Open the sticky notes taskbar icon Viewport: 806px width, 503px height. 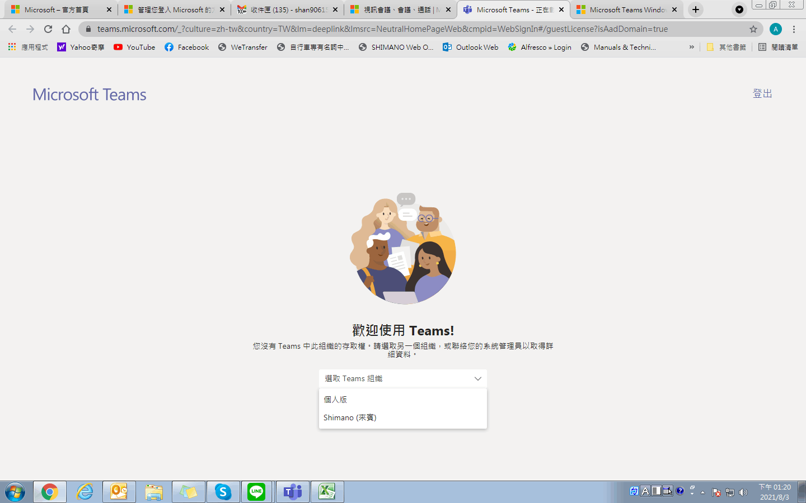[189, 492]
